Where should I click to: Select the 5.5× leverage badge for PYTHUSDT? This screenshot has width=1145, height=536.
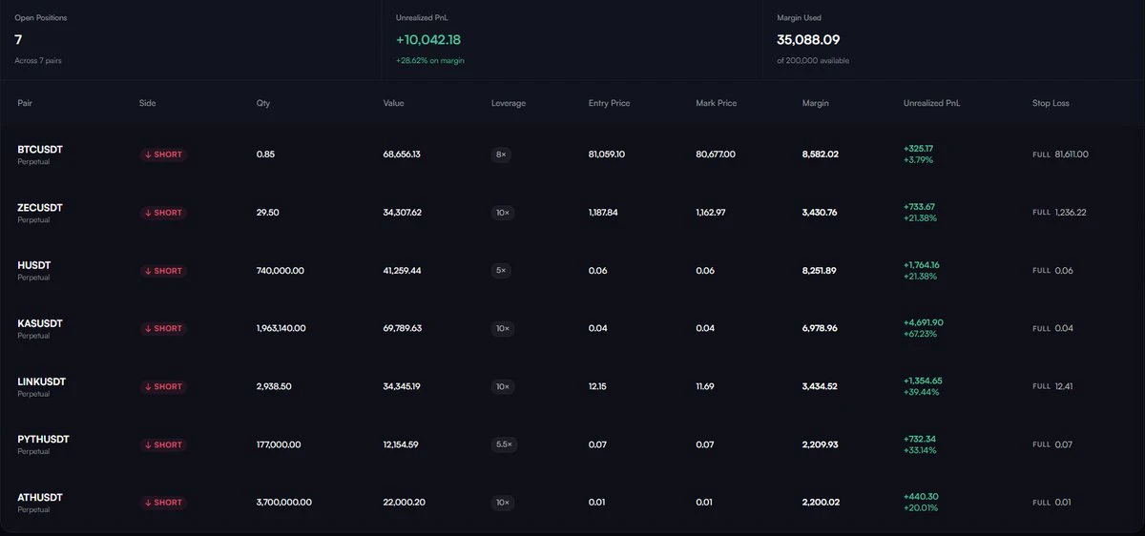[x=505, y=444]
